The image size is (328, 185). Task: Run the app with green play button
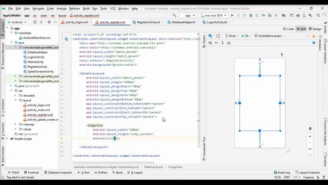(232, 15)
